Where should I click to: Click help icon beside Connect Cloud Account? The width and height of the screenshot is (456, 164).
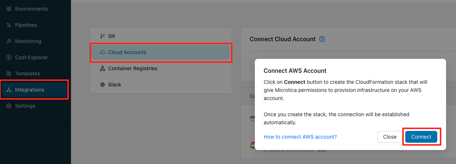[x=322, y=39]
